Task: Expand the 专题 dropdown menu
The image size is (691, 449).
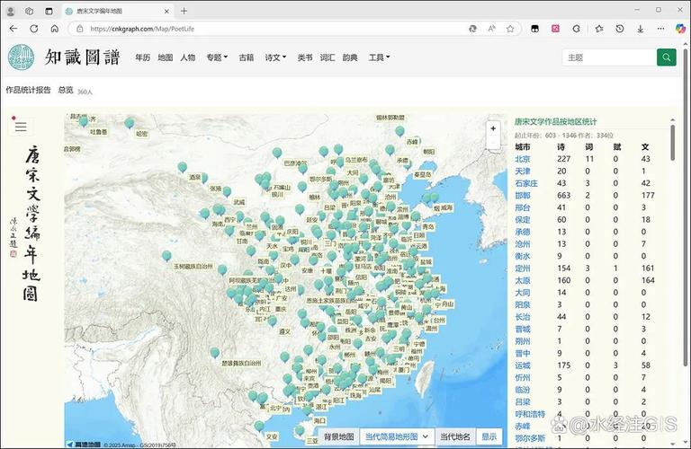Action: pos(217,57)
